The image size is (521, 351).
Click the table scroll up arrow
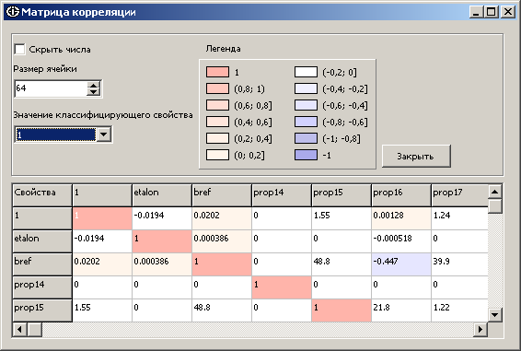494,192
